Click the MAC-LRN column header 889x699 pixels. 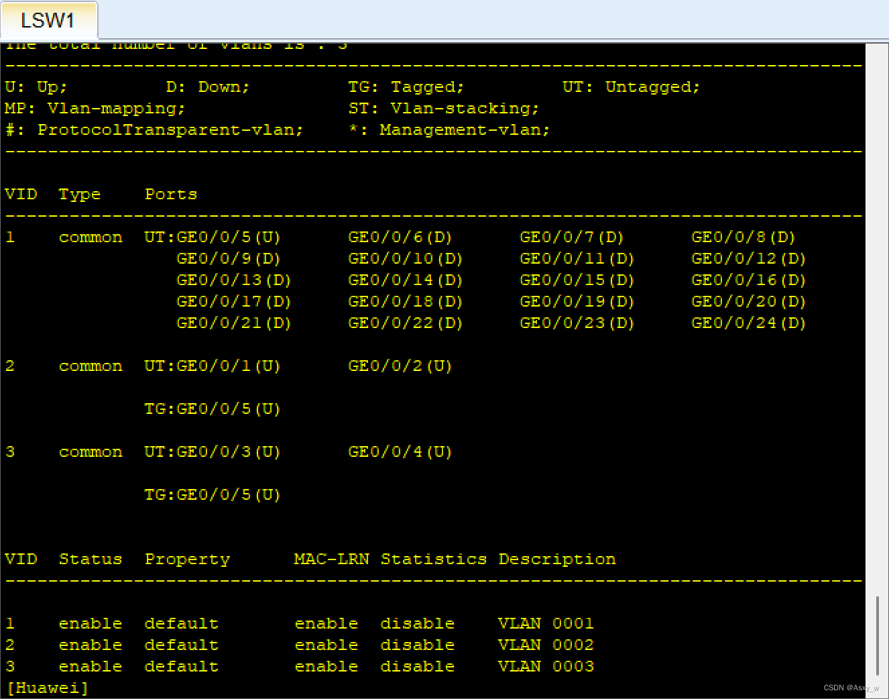[331, 559]
